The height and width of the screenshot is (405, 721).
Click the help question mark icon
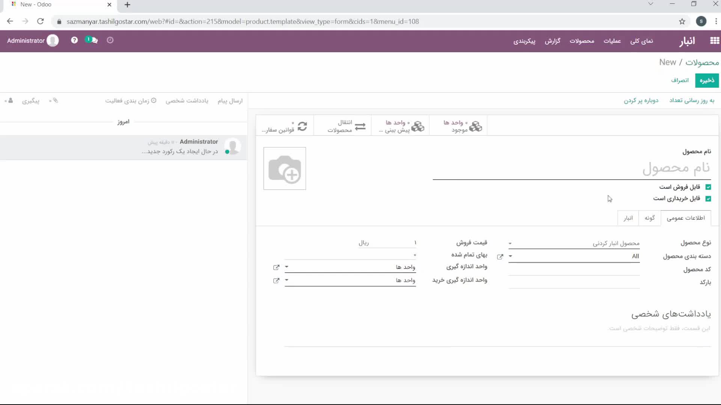(x=74, y=40)
